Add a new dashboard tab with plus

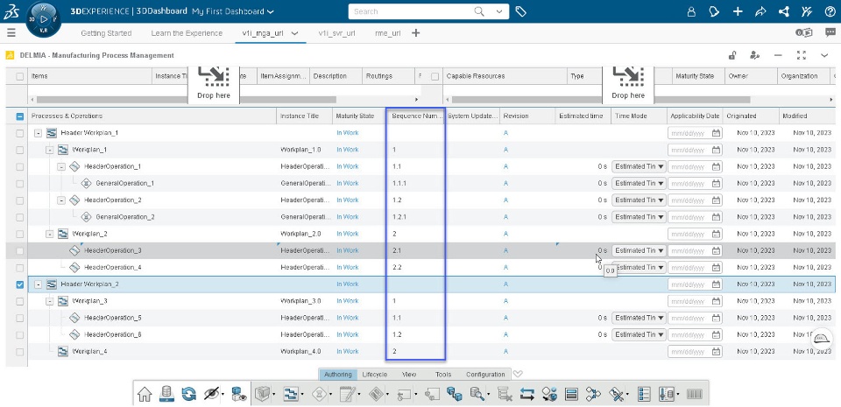click(x=415, y=33)
